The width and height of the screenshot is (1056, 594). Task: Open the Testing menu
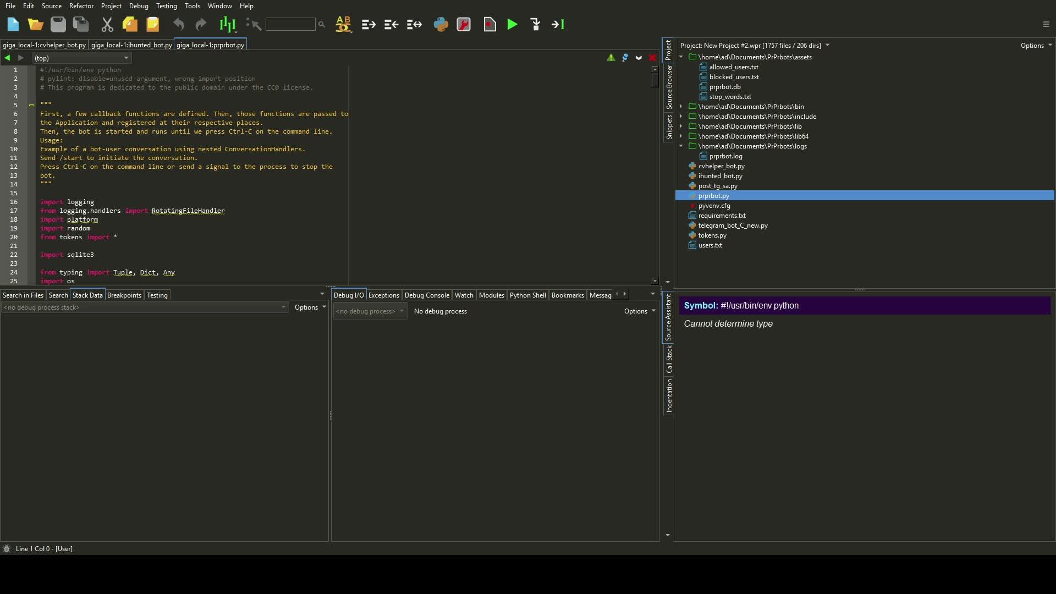coord(166,6)
